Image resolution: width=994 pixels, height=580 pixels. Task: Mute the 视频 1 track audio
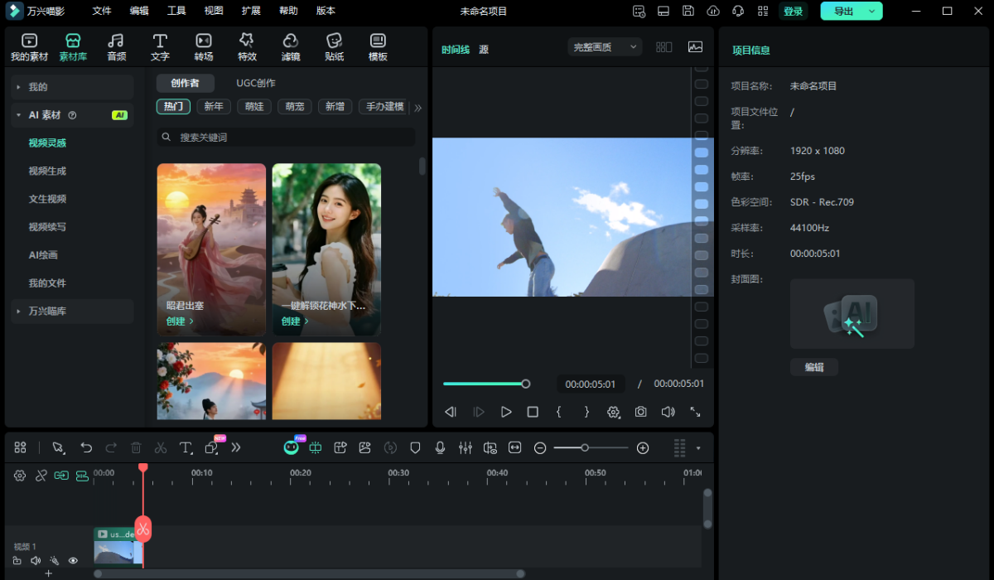point(36,561)
